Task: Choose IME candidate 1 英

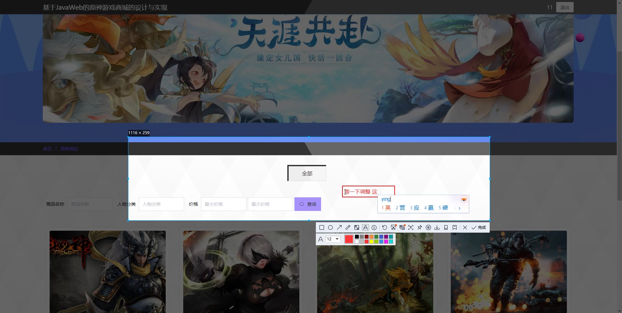Action: (x=386, y=208)
